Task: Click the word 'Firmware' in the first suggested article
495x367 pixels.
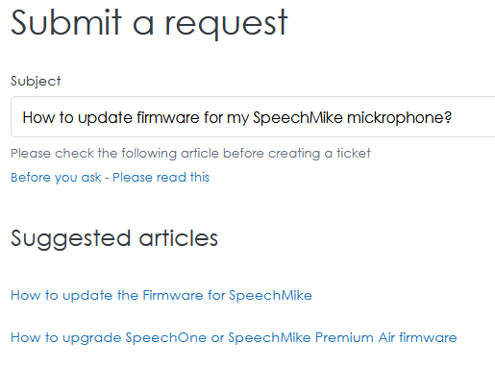Action: pyautogui.click(x=173, y=295)
